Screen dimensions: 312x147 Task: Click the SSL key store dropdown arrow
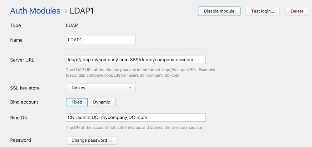coord(130,88)
